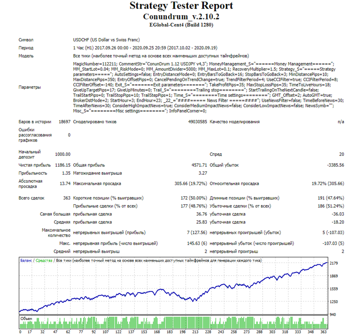Click the absolute drawdown value 13.74
Screen dimensions: 357x336
click(x=65, y=184)
